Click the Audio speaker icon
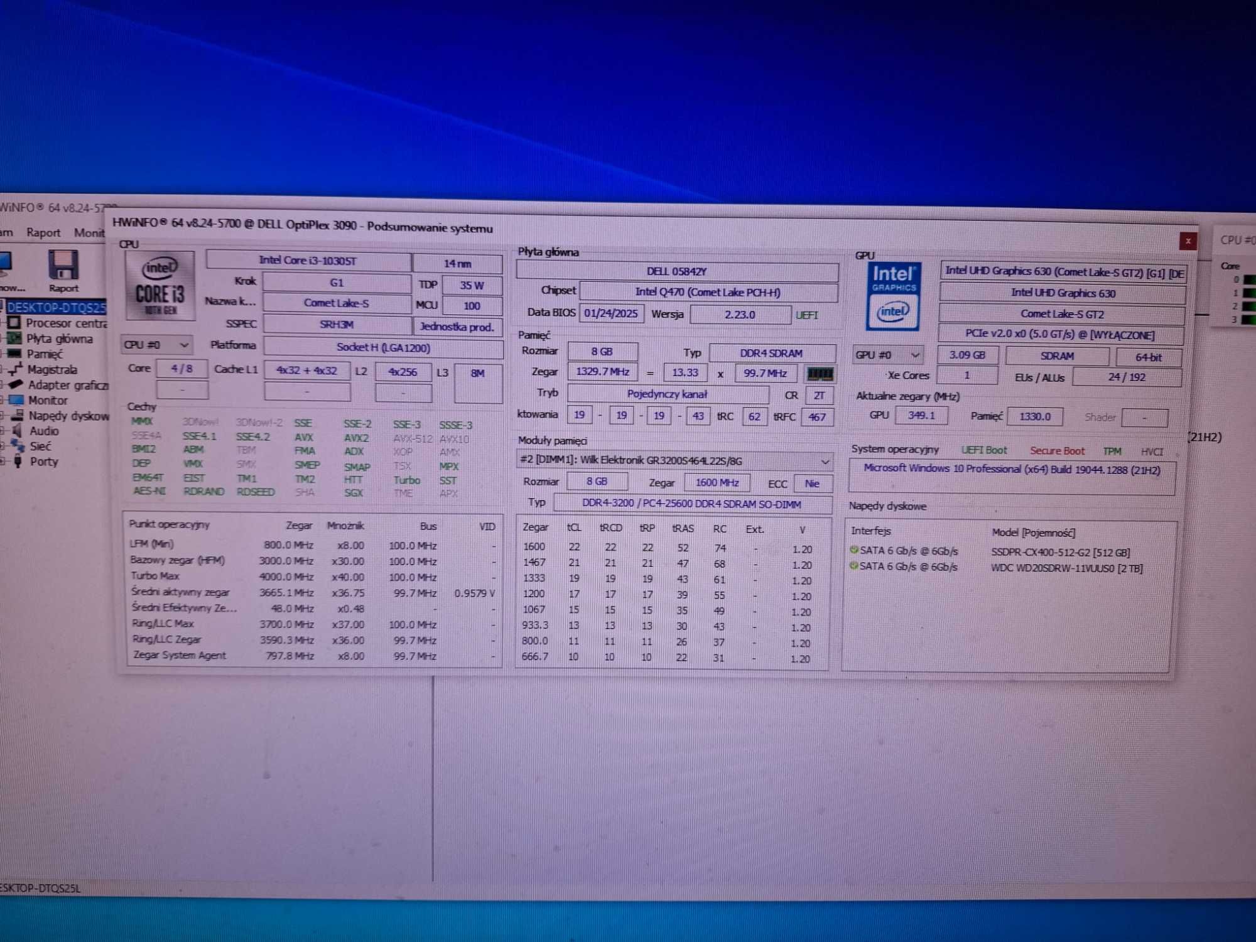 click(18, 431)
